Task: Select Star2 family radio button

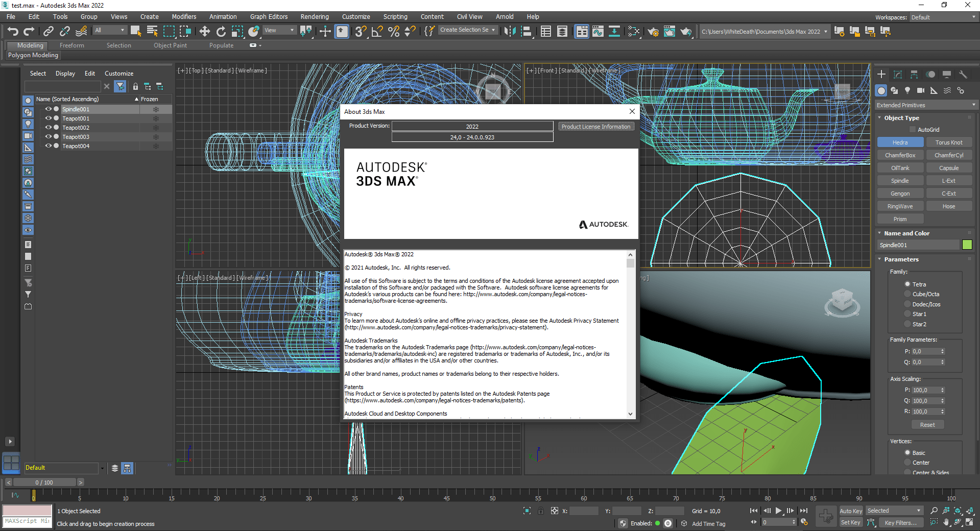Action: point(907,324)
